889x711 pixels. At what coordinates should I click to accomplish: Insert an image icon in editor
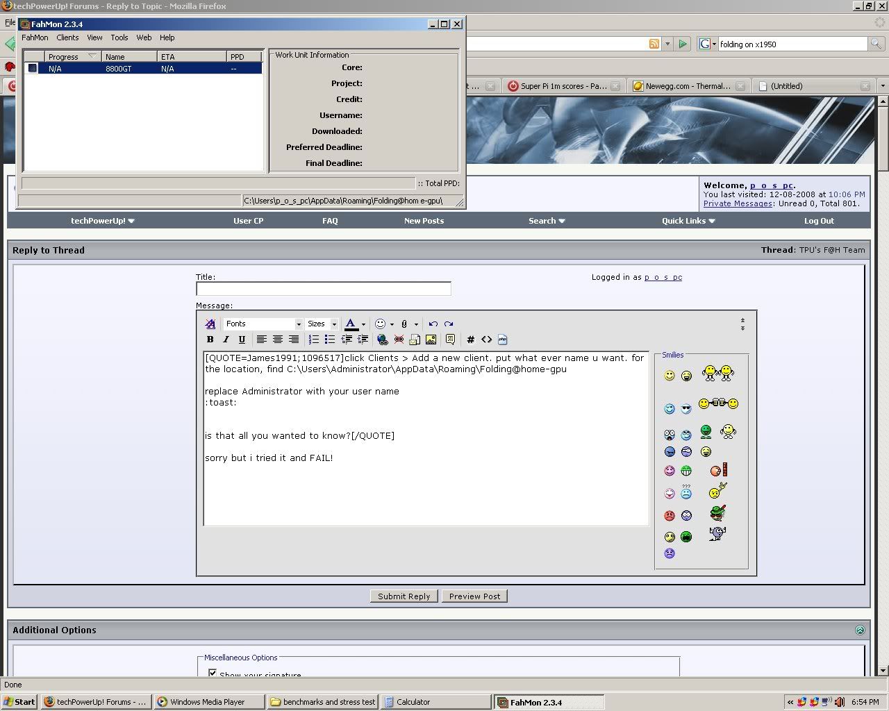click(x=431, y=340)
